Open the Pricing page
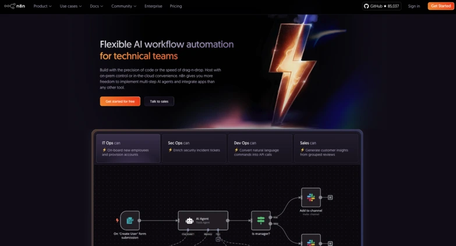 (x=176, y=6)
